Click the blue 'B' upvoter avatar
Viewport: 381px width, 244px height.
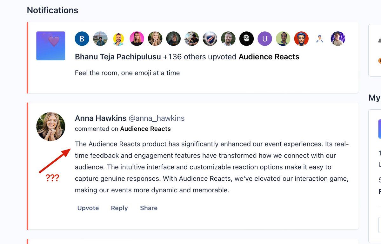[x=82, y=39]
